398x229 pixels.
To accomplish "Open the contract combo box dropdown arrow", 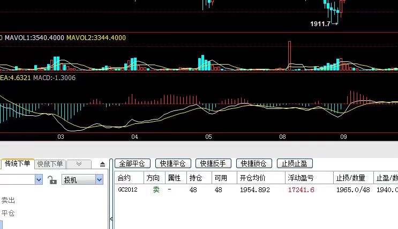I will coord(39,180).
